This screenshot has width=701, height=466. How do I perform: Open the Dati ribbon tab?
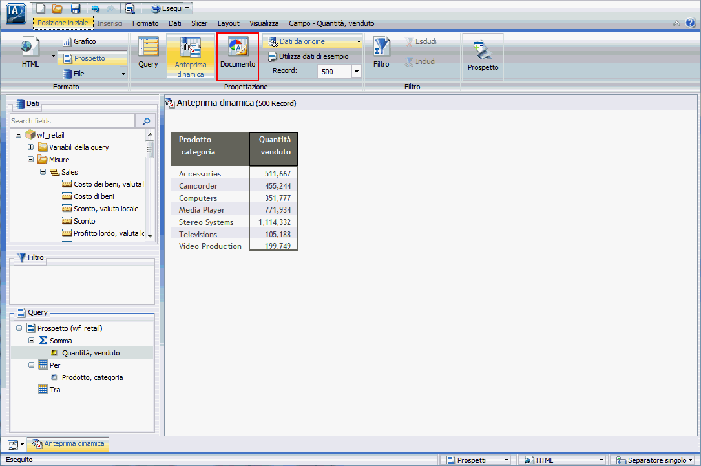pos(175,23)
